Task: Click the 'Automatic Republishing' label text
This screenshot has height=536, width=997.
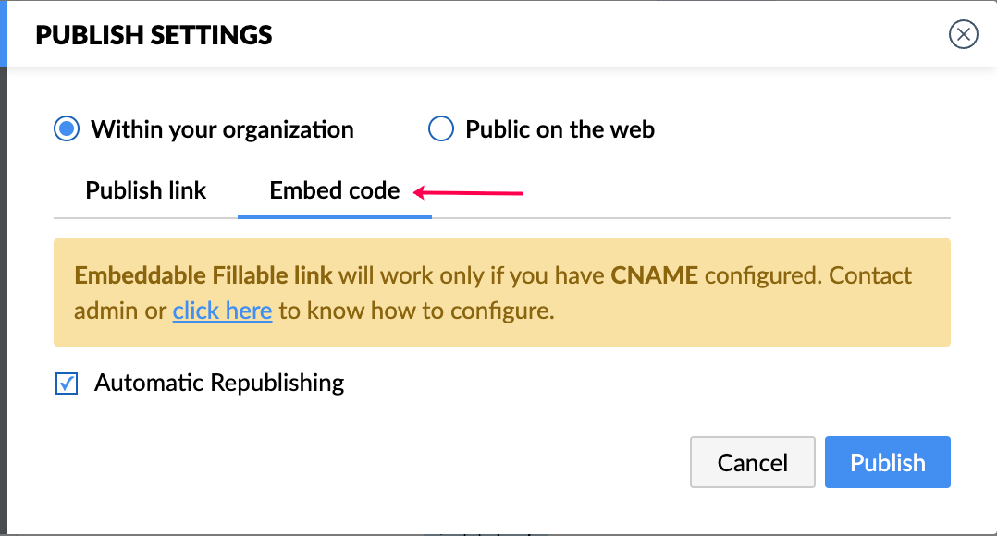Action: (x=219, y=383)
